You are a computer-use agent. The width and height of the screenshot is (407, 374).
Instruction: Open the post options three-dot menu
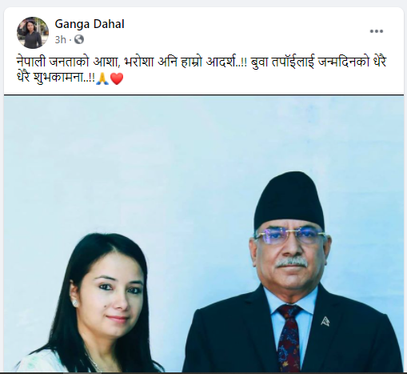click(377, 31)
